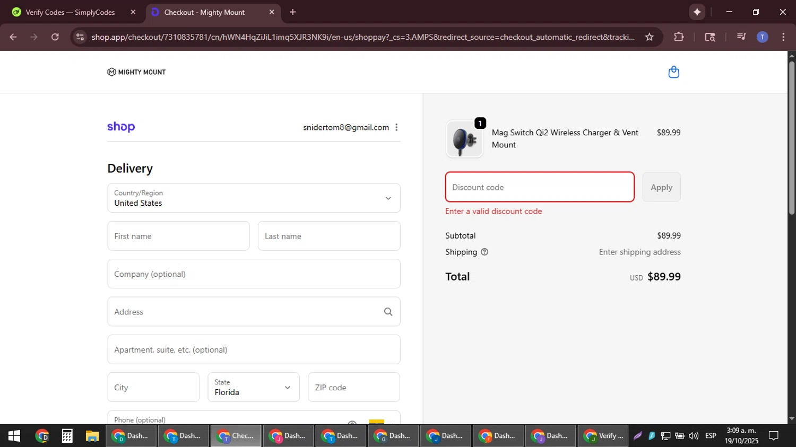The width and height of the screenshot is (796, 447).
Task: Expand the Country/Region dropdown
Action: [x=254, y=198]
